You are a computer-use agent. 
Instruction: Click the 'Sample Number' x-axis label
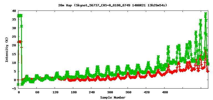[x=113, y=97]
